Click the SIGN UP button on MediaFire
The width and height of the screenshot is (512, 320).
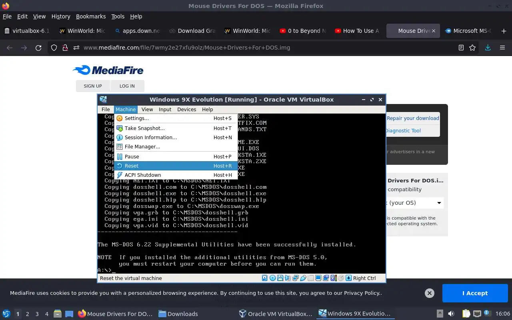93,86
